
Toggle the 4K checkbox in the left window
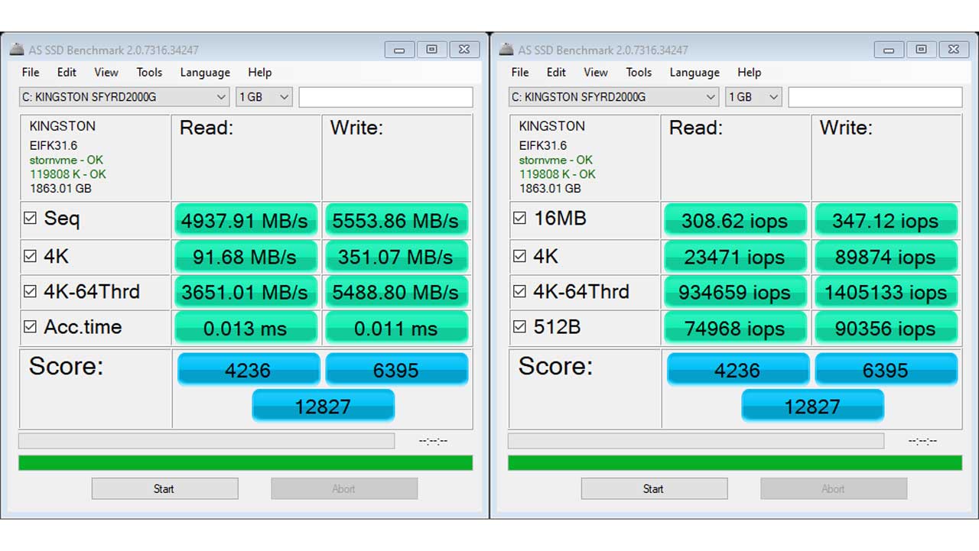point(30,256)
